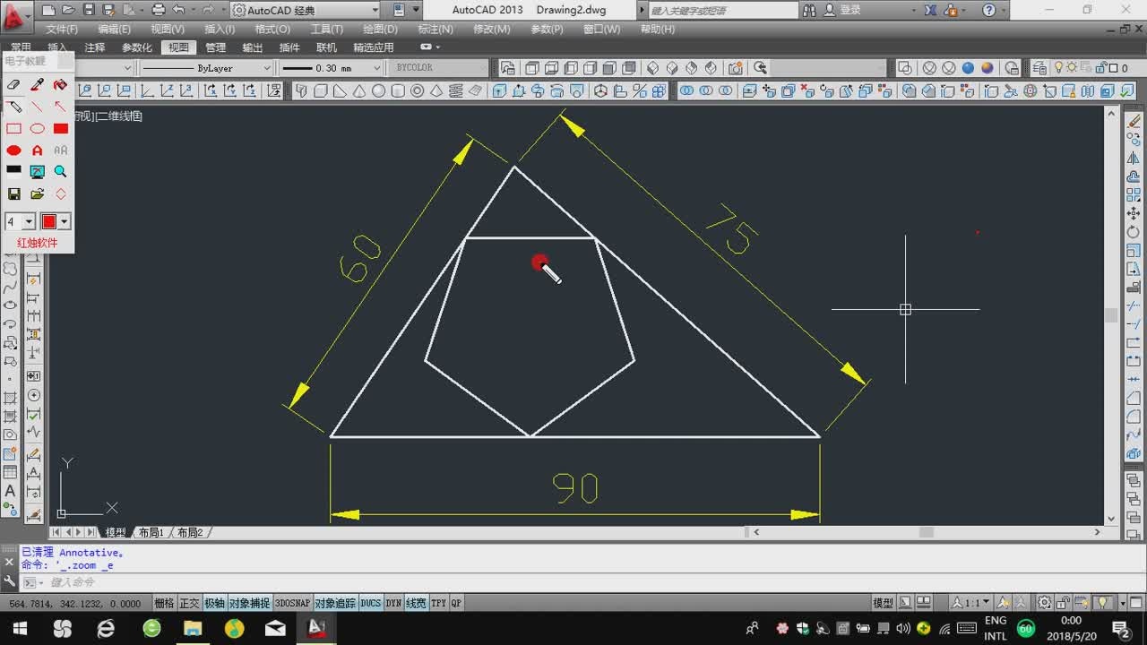Toggle the 极轴 polar tracking
1147x645 pixels.
tap(215, 604)
